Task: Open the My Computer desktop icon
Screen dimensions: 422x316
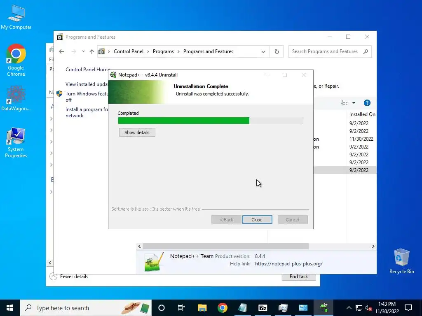Action: [x=16, y=17]
